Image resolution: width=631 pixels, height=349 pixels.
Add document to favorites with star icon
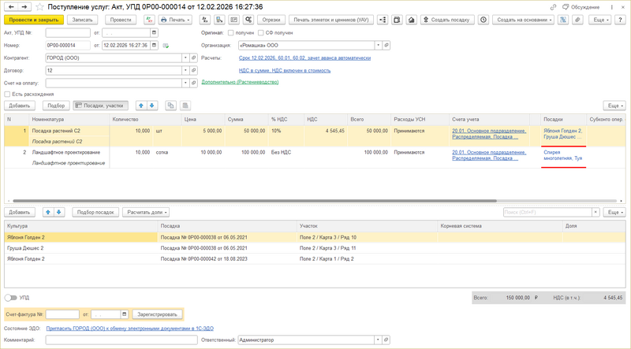[x=38, y=7]
